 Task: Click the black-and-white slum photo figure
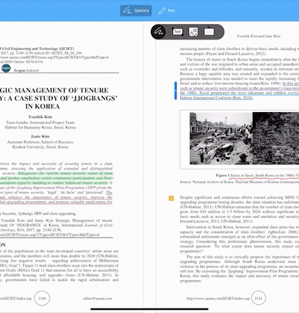pos(244,138)
